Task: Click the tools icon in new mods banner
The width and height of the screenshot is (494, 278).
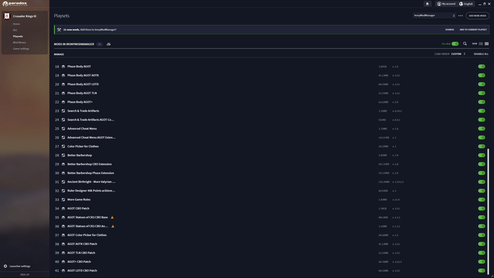Action: pyautogui.click(x=59, y=30)
